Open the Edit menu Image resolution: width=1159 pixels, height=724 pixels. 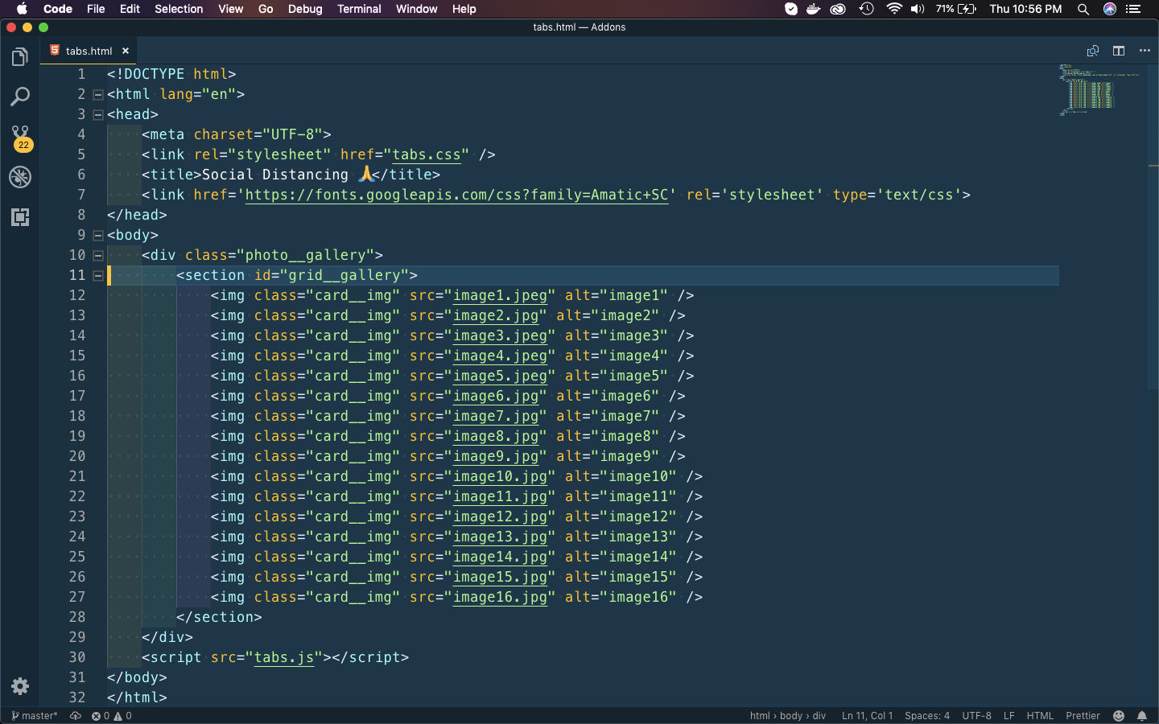(130, 9)
